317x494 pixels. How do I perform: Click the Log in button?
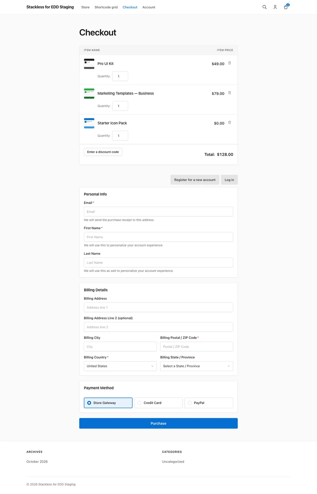[229, 180]
